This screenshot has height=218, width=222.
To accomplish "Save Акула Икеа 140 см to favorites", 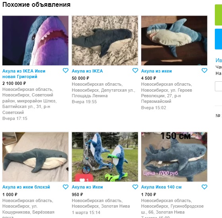I will [204, 187].
